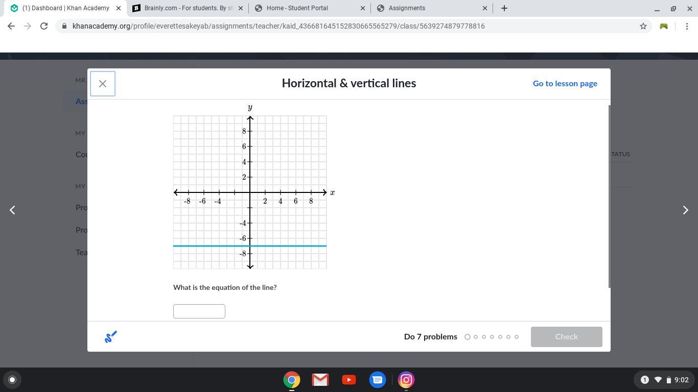Go to previous assignment with left arrow
Viewport: 698px width, 392px height.
pos(13,210)
